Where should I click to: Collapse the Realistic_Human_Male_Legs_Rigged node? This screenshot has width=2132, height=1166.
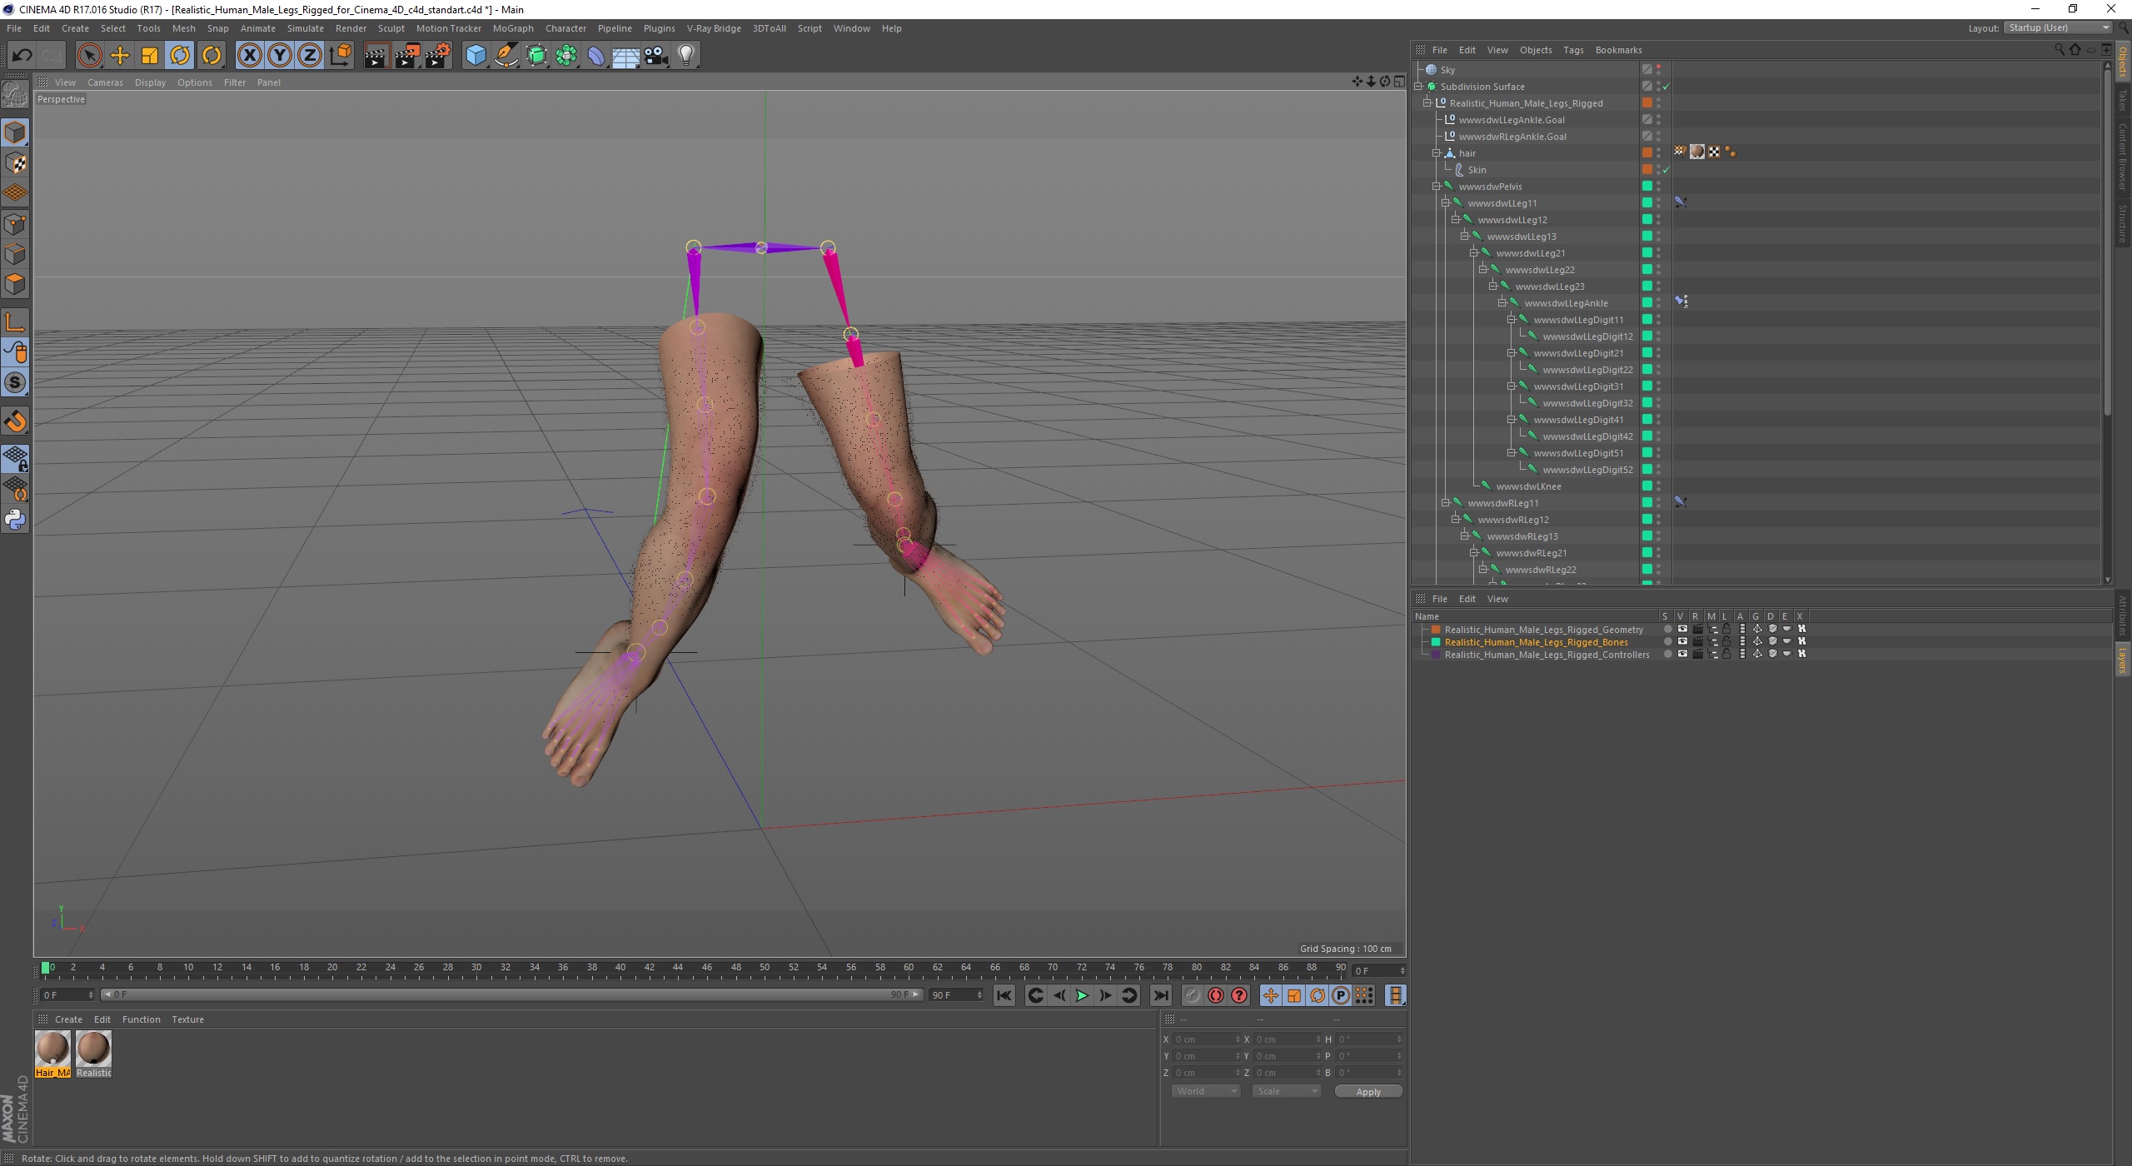click(1428, 103)
